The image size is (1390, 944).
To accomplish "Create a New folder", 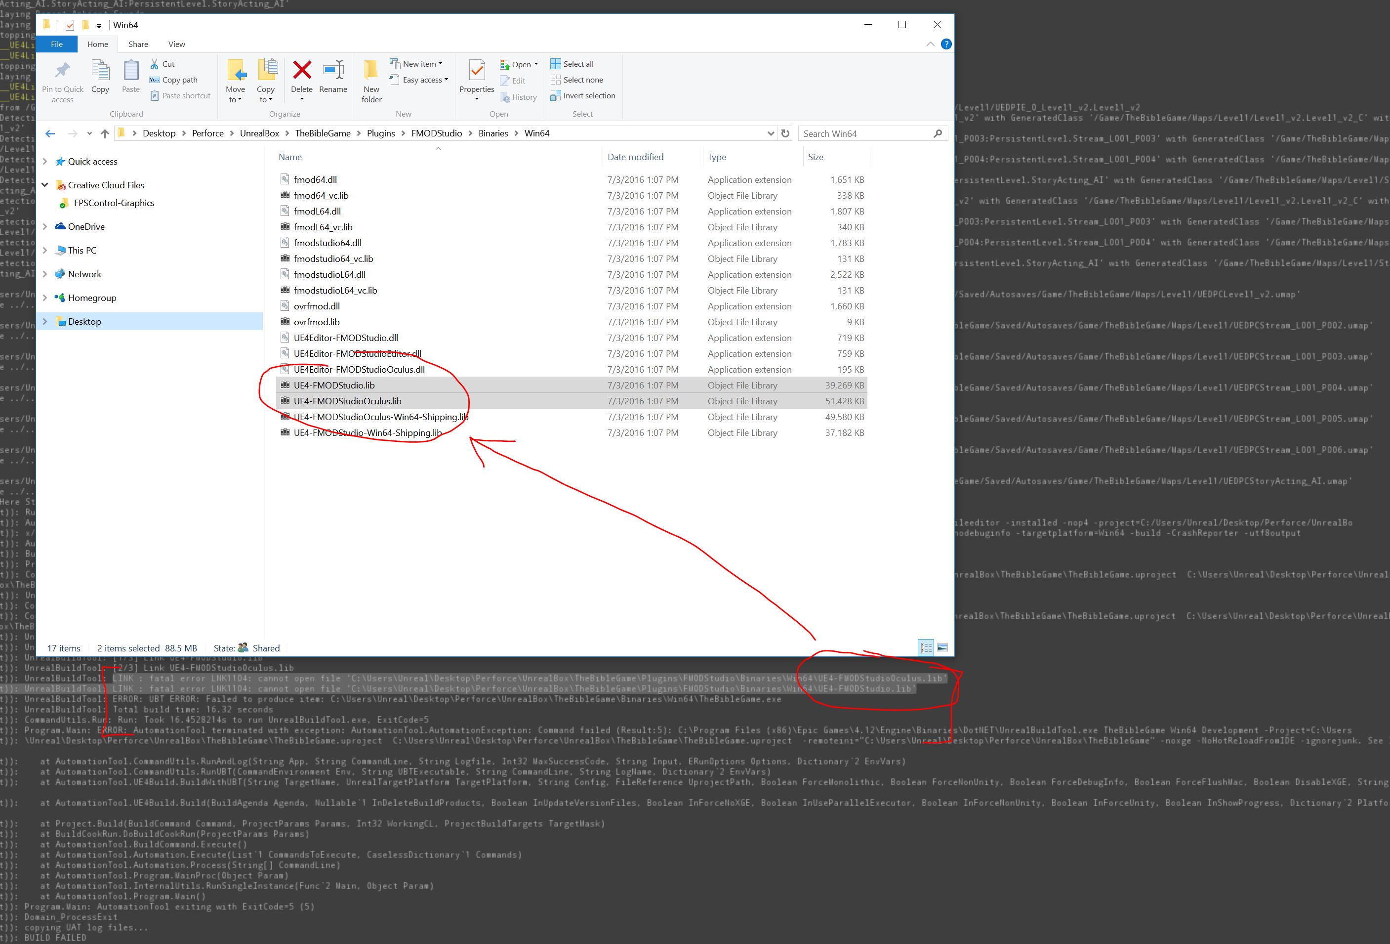I will 371,82.
